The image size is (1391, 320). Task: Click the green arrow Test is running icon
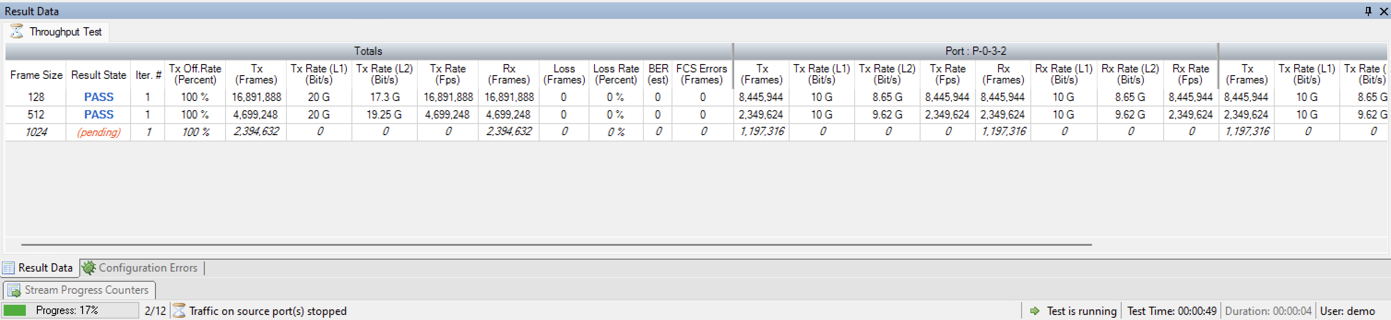click(1034, 311)
